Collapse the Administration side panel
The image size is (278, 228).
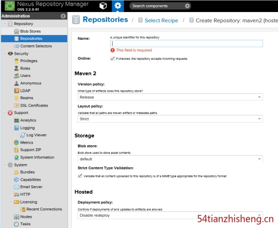[63, 16]
